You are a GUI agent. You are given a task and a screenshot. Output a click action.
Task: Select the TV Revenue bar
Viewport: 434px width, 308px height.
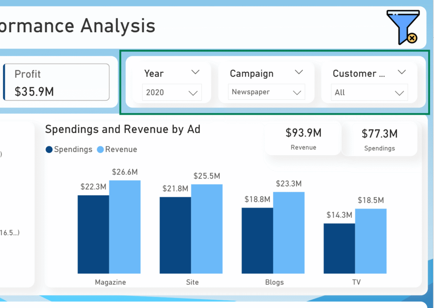coord(370,241)
